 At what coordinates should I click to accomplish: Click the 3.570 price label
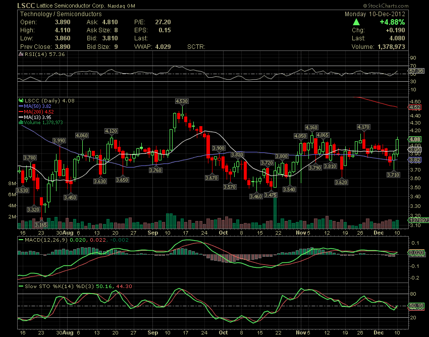point(230,187)
